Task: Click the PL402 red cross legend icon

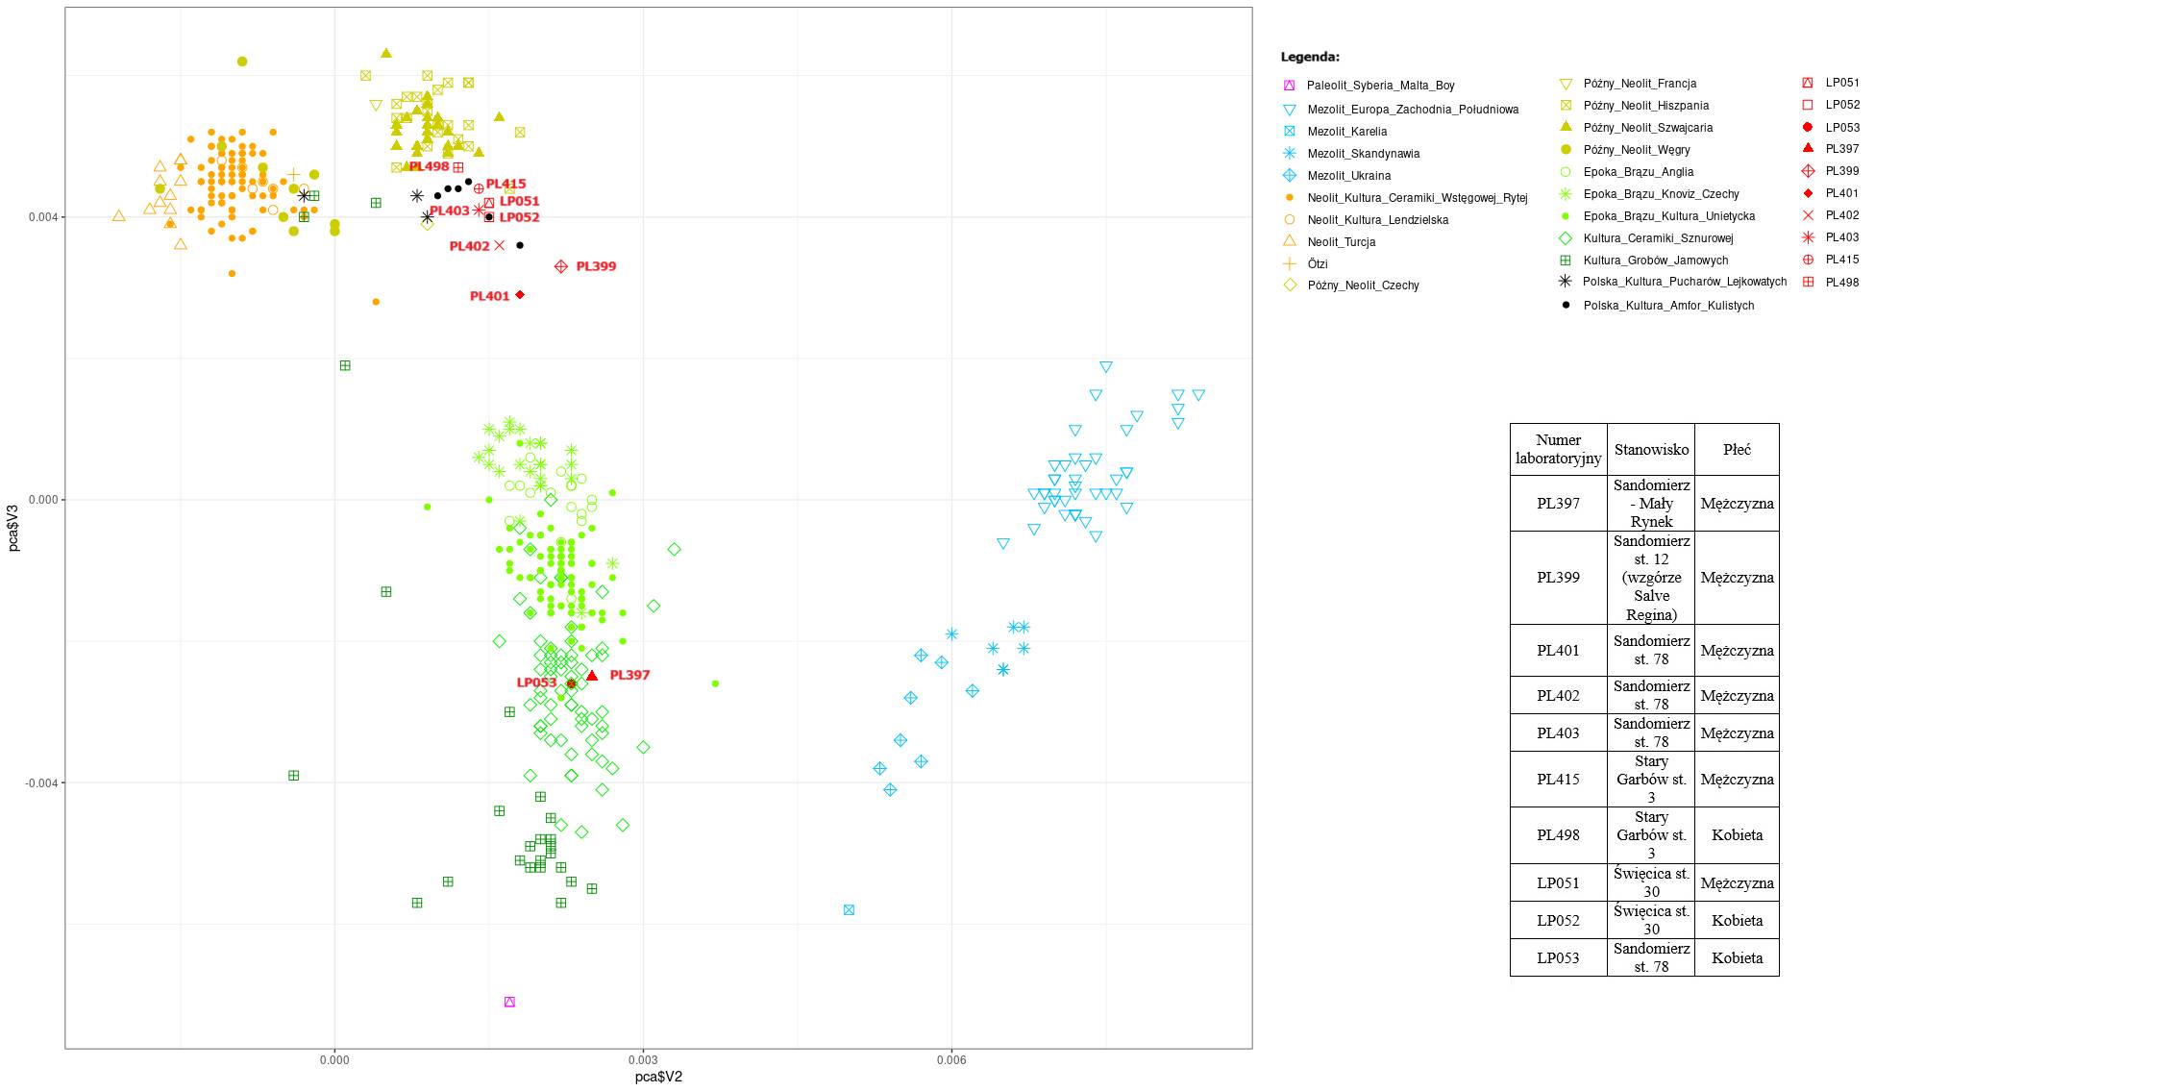Action: pyautogui.click(x=1808, y=215)
